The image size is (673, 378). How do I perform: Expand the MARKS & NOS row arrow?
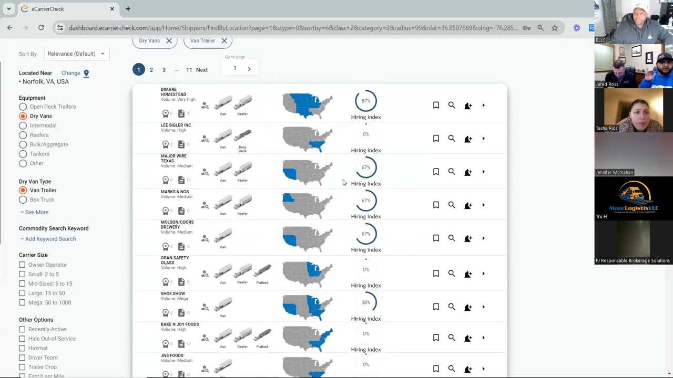(483, 205)
